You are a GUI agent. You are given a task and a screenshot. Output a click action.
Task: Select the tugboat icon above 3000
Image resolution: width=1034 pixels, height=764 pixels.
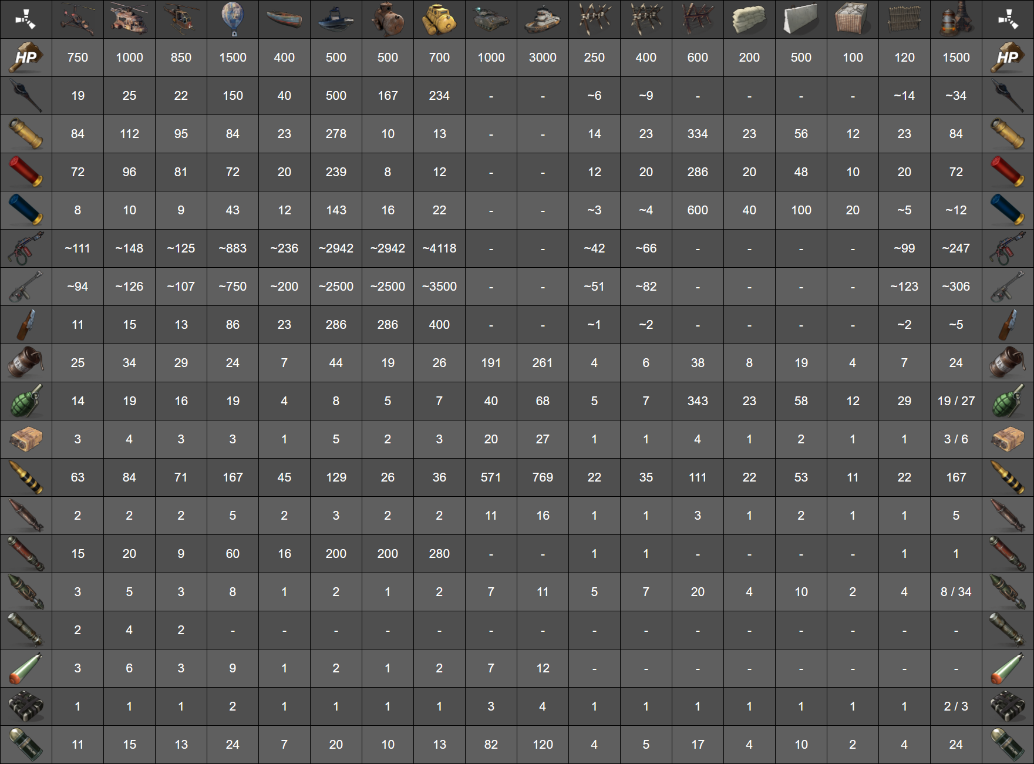coord(543,19)
